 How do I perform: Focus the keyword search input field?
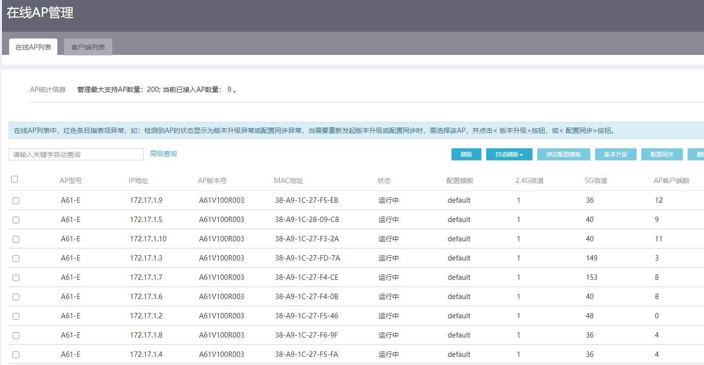[76, 155]
